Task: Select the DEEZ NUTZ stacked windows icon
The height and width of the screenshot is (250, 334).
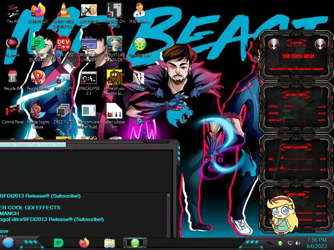Action: (63, 114)
